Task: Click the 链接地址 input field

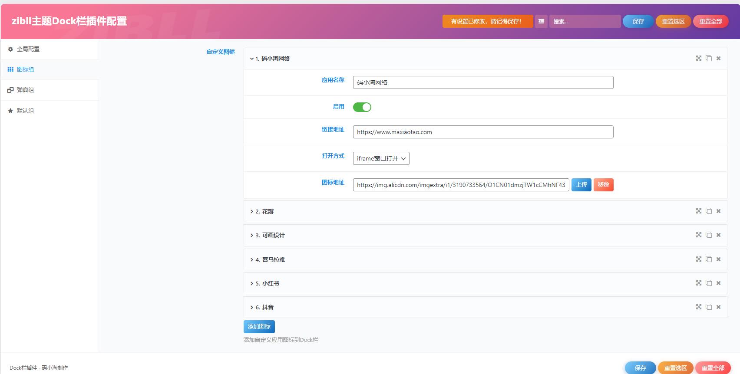Action: pos(483,132)
